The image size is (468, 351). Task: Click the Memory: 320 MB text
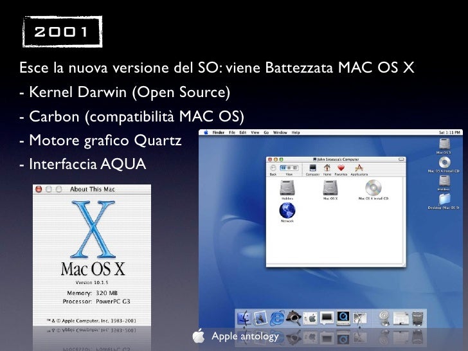pos(92,293)
